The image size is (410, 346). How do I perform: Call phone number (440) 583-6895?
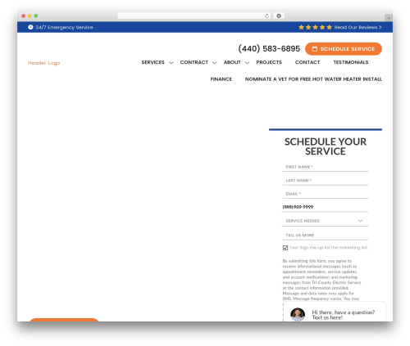click(x=269, y=49)
